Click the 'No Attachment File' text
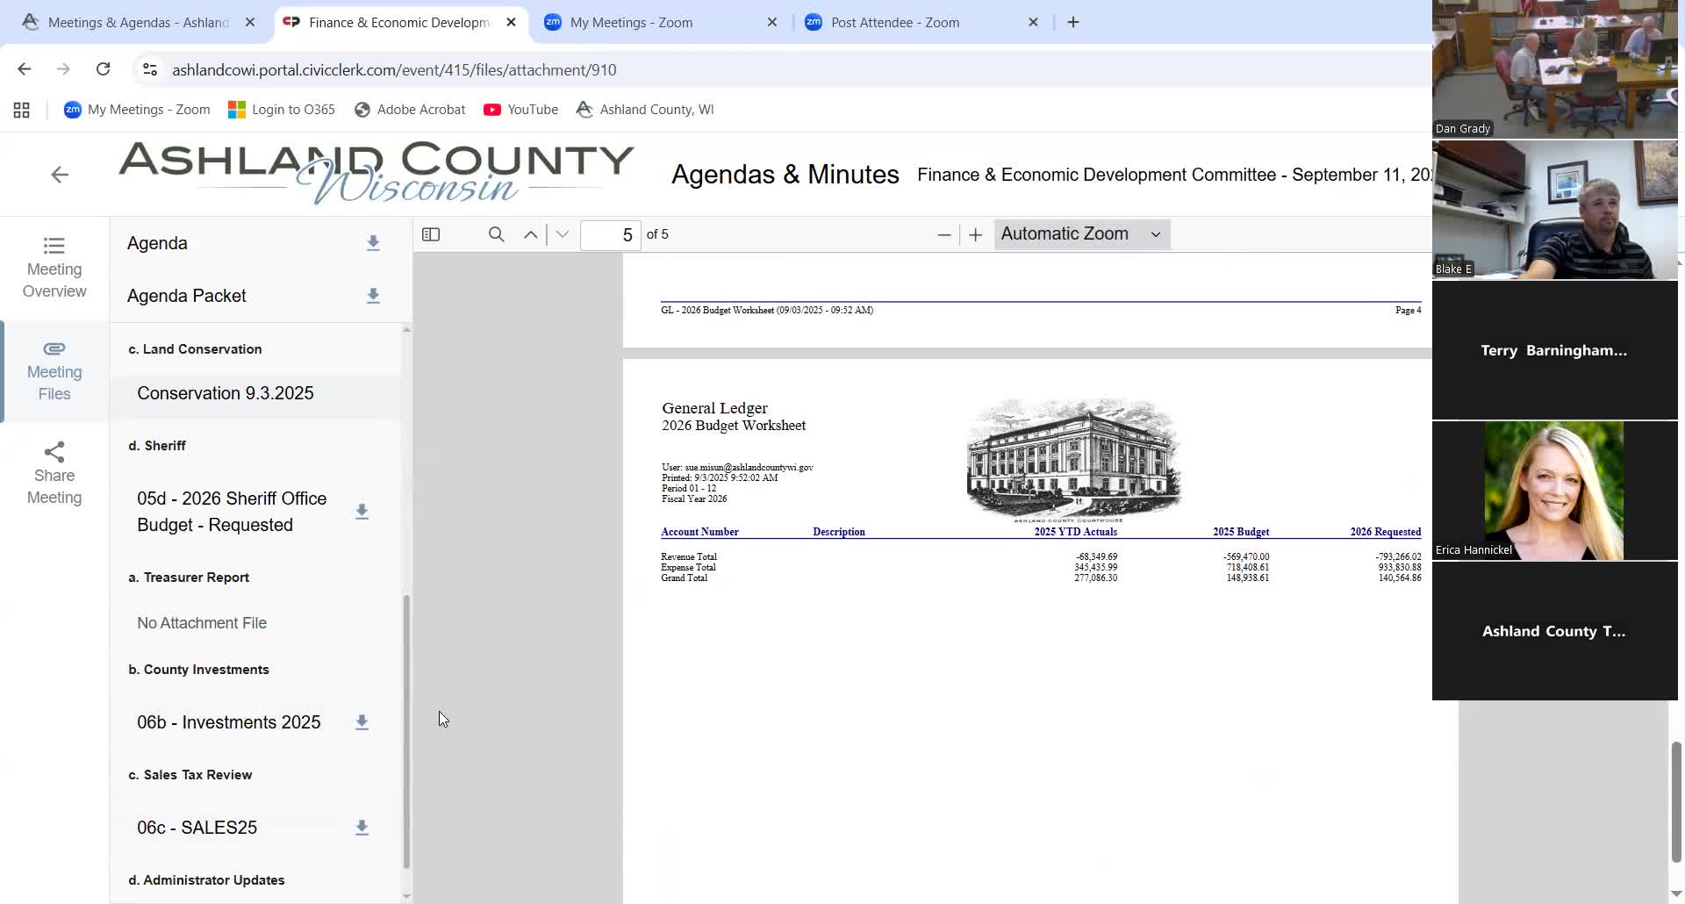 pos(202,623)
